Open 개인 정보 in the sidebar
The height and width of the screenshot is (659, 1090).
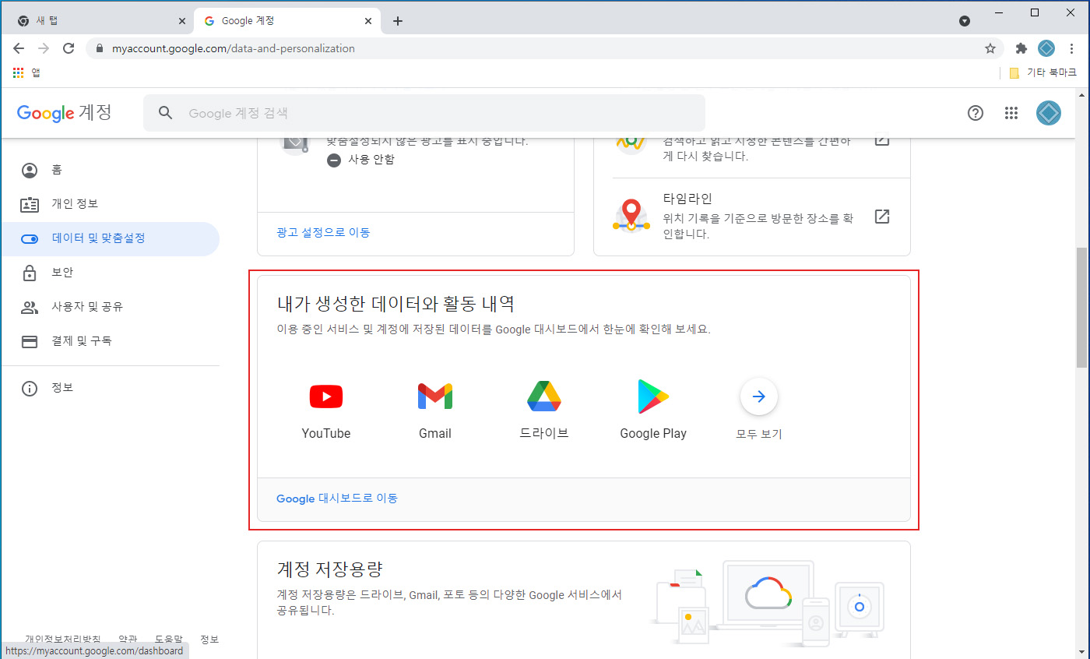(110, 204)
